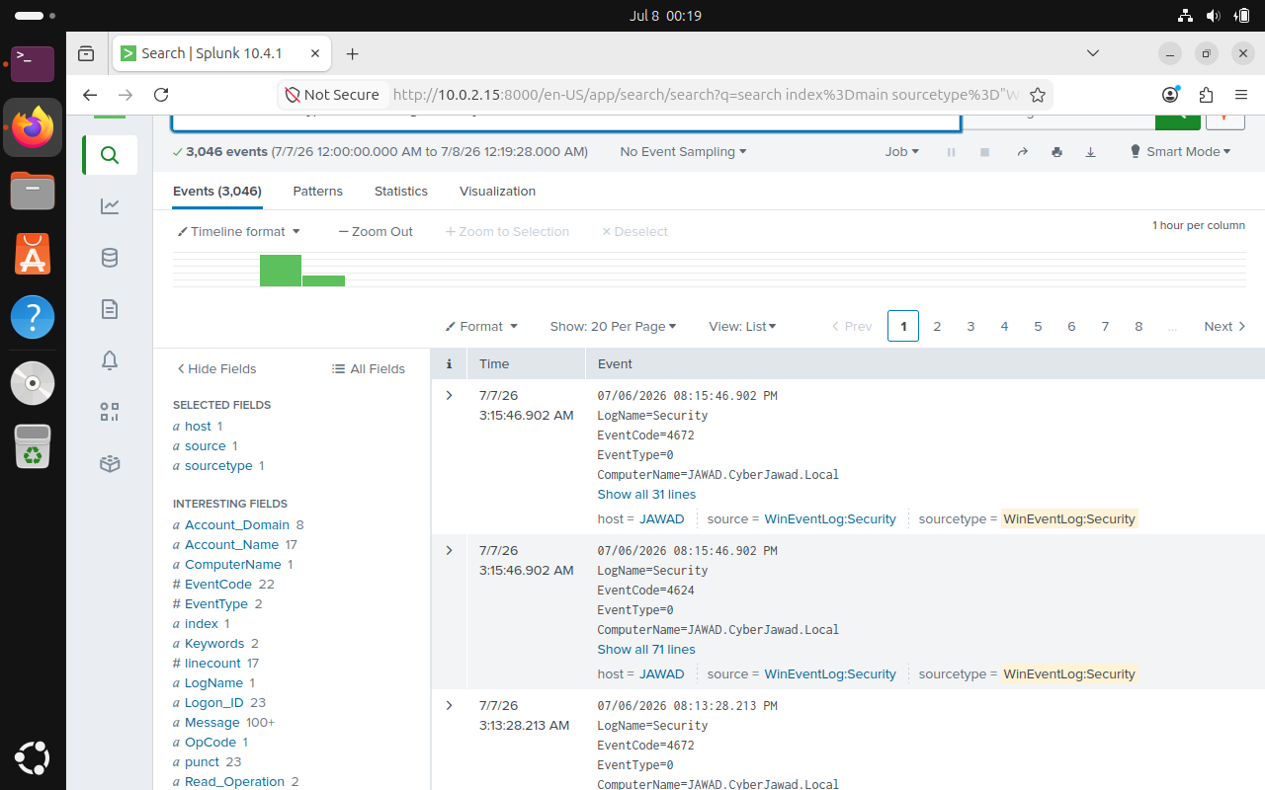Open the Account_Name field
Viewport: 1265px width, 790px height.
231,544
